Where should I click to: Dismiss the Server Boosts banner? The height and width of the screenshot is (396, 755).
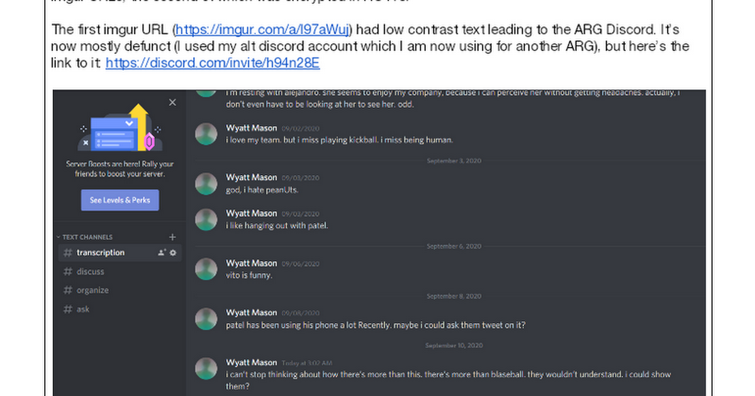(x=172, y=102)
